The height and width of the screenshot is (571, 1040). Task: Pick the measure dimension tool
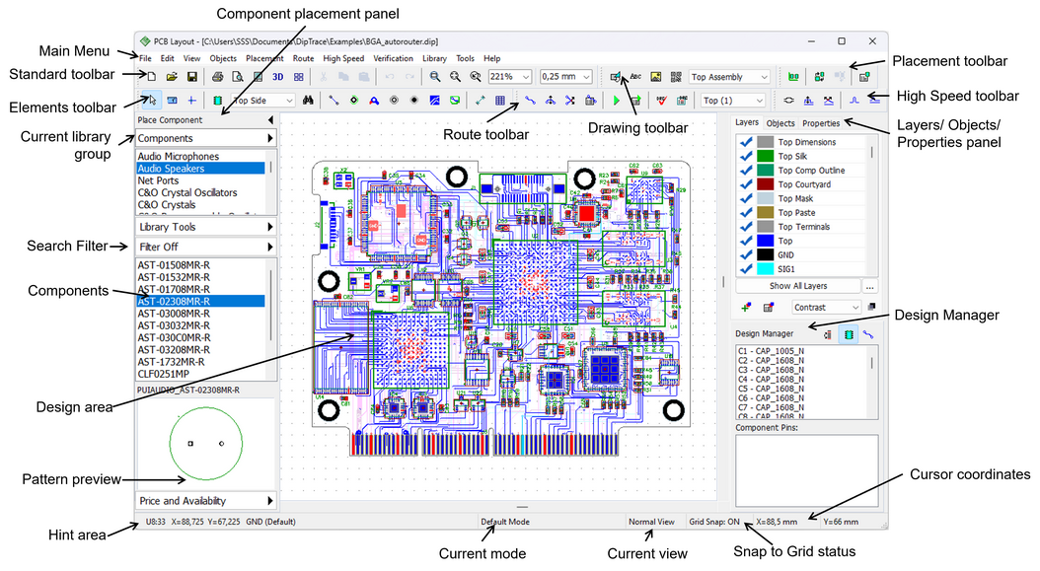481,101
